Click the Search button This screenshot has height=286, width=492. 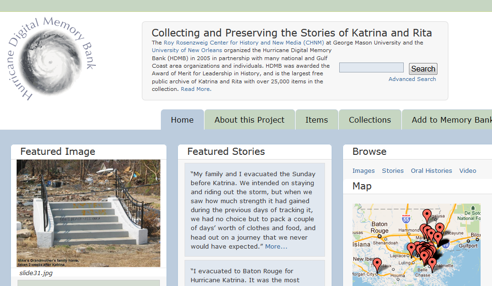[423, 69]
